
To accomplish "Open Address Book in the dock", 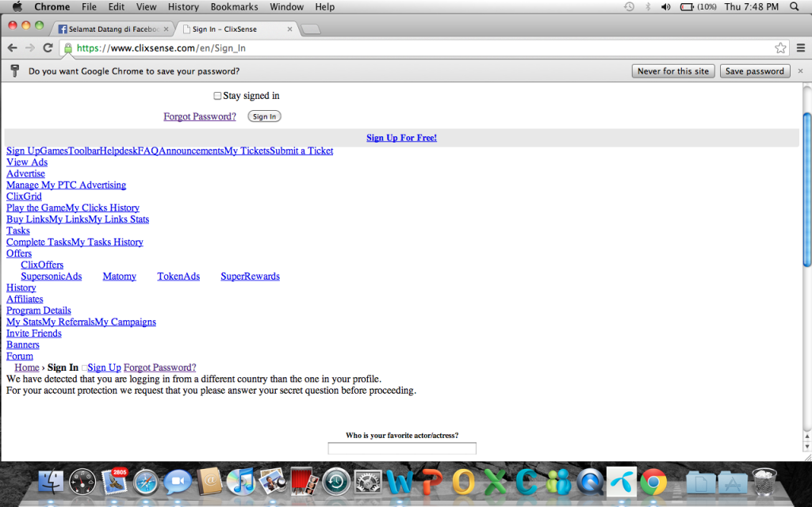I will click(209, 482).
